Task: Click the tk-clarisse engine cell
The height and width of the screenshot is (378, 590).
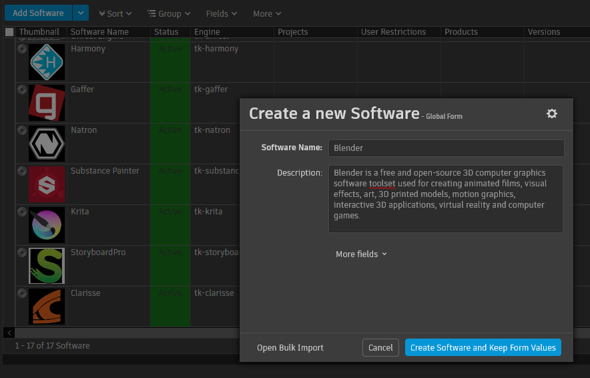Action: tap(215, 306)
